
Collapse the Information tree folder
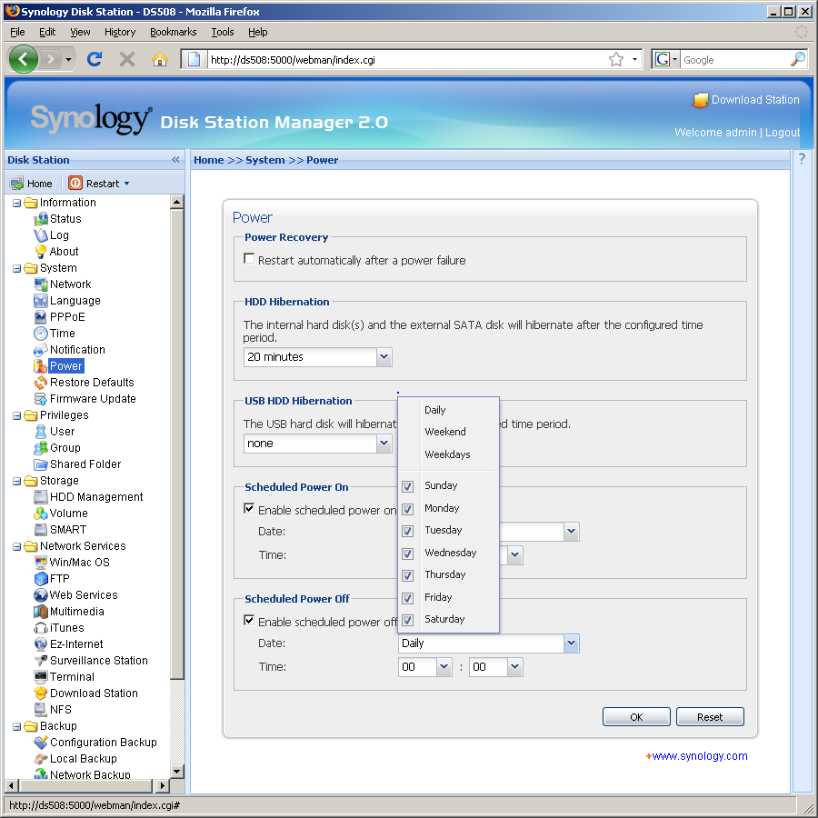(16, 203)
